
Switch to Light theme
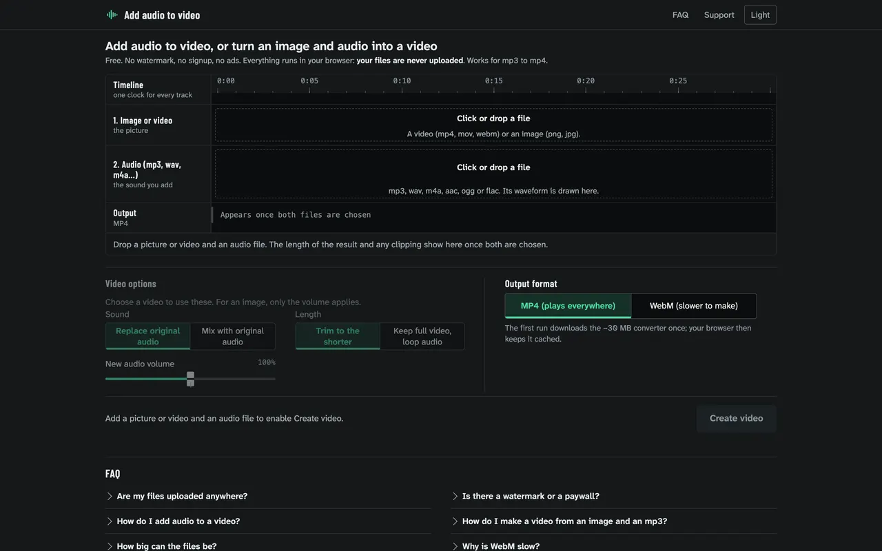(760, 14)
